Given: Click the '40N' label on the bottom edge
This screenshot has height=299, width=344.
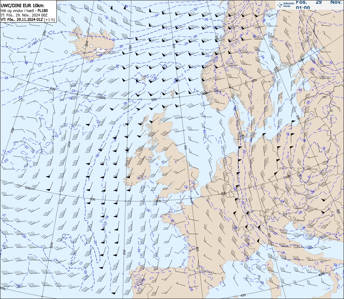Looking at the screenshot, I should (x=243, y=295).
